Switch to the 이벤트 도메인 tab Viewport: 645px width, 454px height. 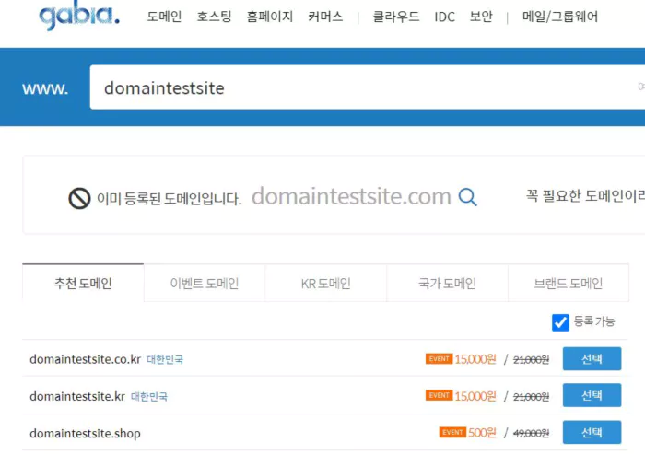coord(205,283)
